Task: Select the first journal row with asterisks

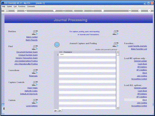Action: point(87,55)
